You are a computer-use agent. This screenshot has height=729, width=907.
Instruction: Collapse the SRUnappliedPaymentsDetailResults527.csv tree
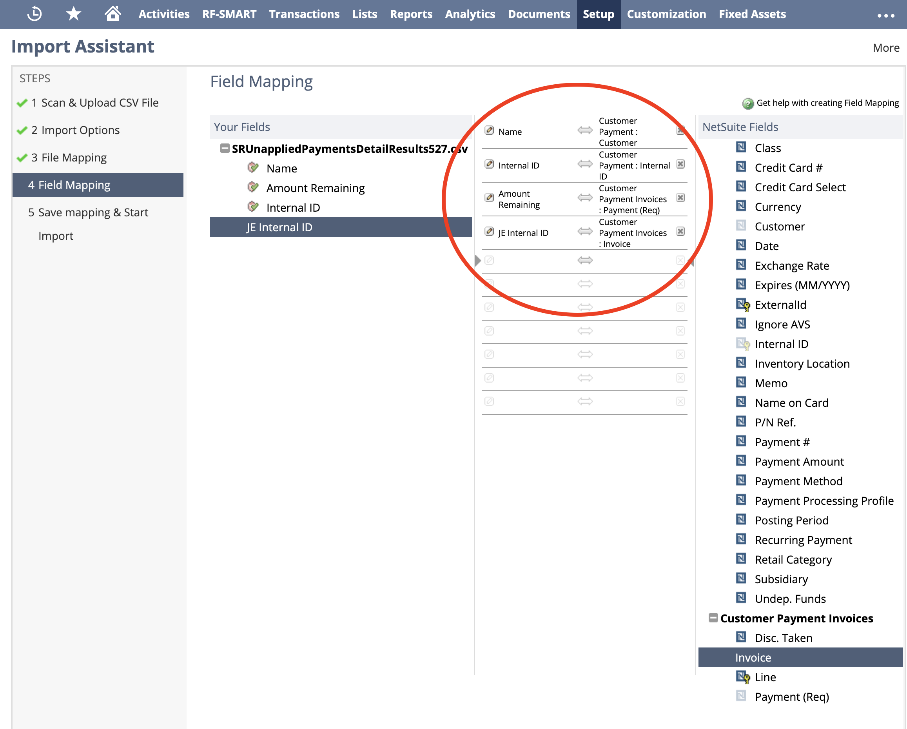point(225,148)
